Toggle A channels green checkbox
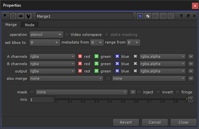This screenshot has height=129, width=199. point(96,56)
